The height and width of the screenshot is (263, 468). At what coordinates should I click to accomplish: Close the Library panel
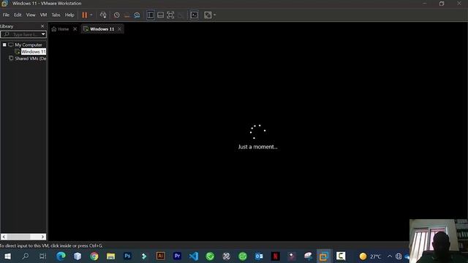pos(42,26)
